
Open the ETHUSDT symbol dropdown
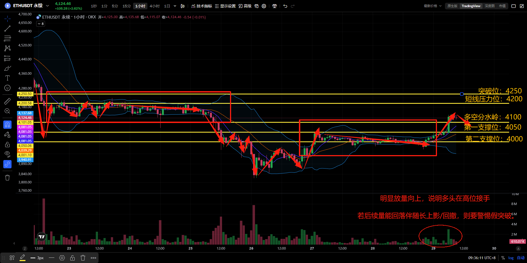[x=47, y=6]
